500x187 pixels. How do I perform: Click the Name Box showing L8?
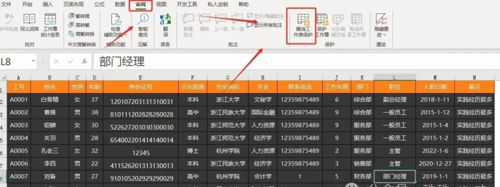click(x=14, y=61)
